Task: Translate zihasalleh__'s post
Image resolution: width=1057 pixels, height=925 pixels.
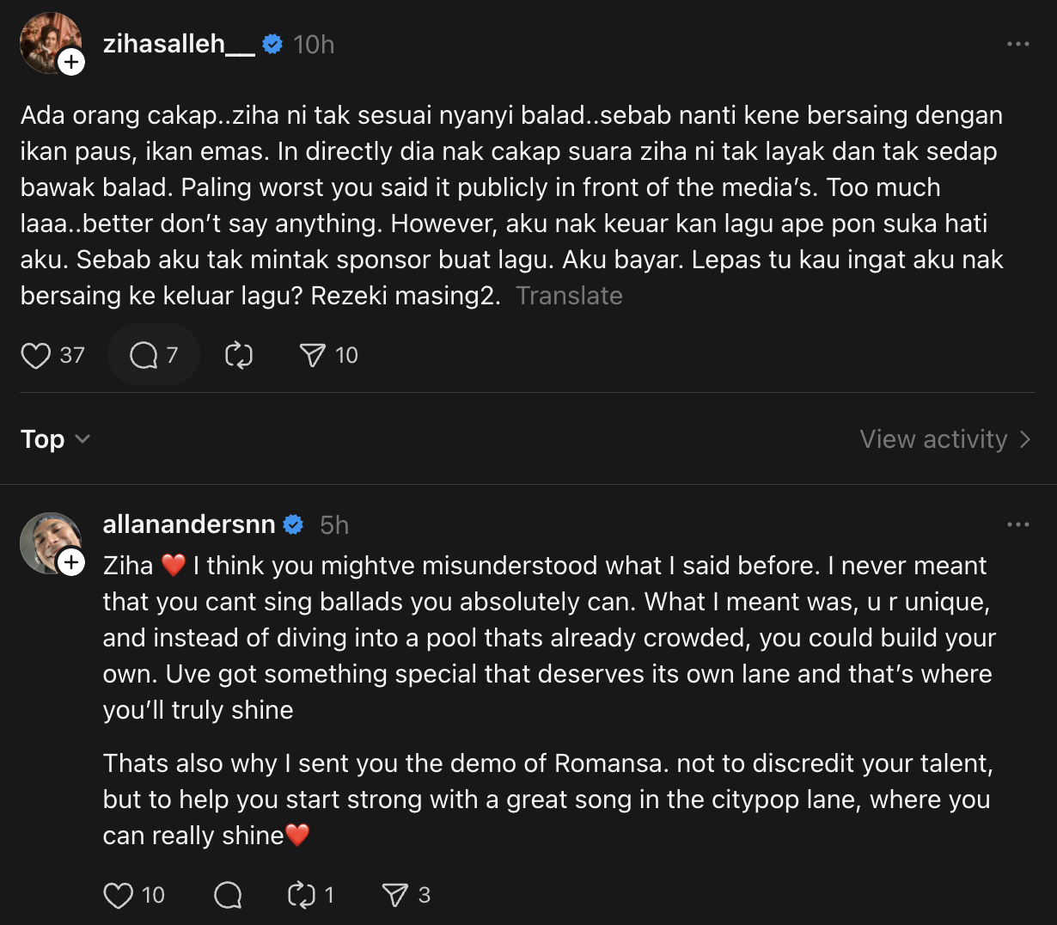Action: (569, 296)
